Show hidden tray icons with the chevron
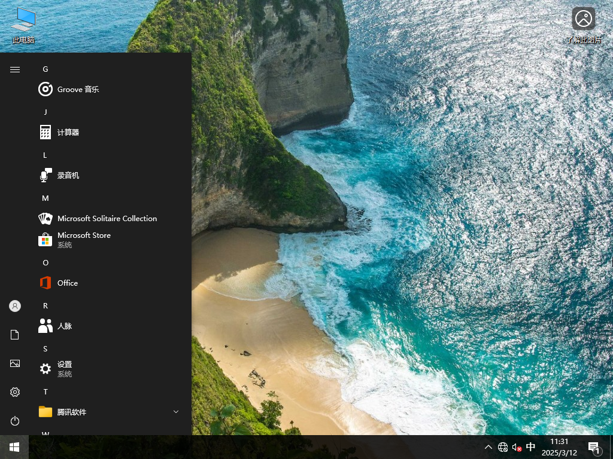The image size is (613, 459). click(488, 446)
